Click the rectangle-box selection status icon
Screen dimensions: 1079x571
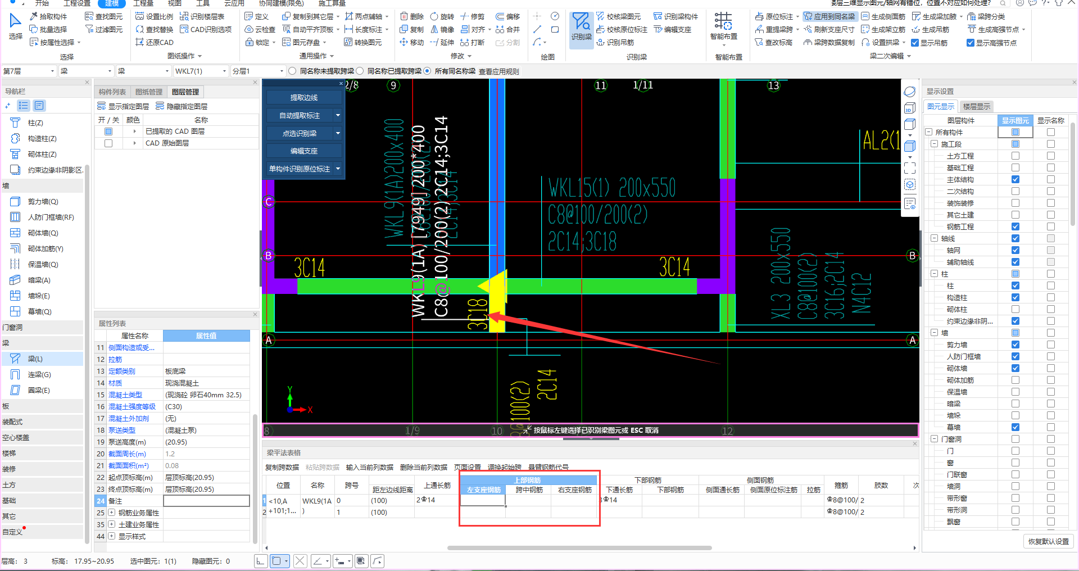pyautogui.click(x=276, y=561)
